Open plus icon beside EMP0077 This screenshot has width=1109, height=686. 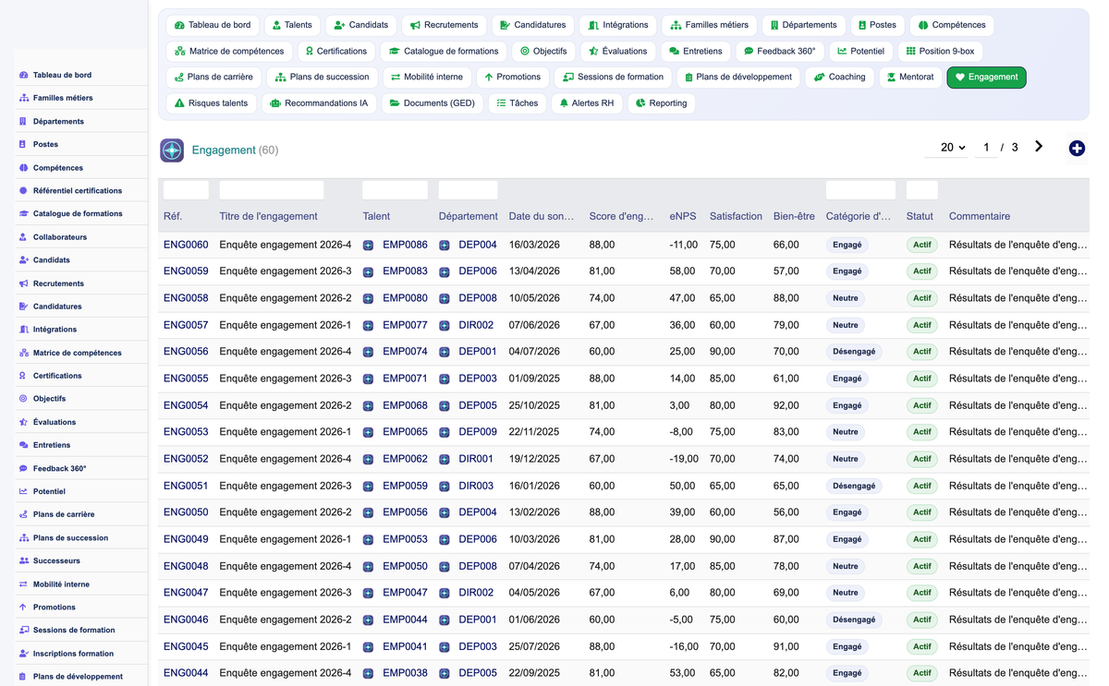[368, 326]
